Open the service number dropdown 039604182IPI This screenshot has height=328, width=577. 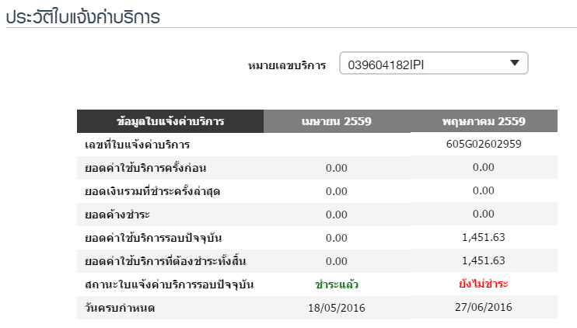click(424, 64)
